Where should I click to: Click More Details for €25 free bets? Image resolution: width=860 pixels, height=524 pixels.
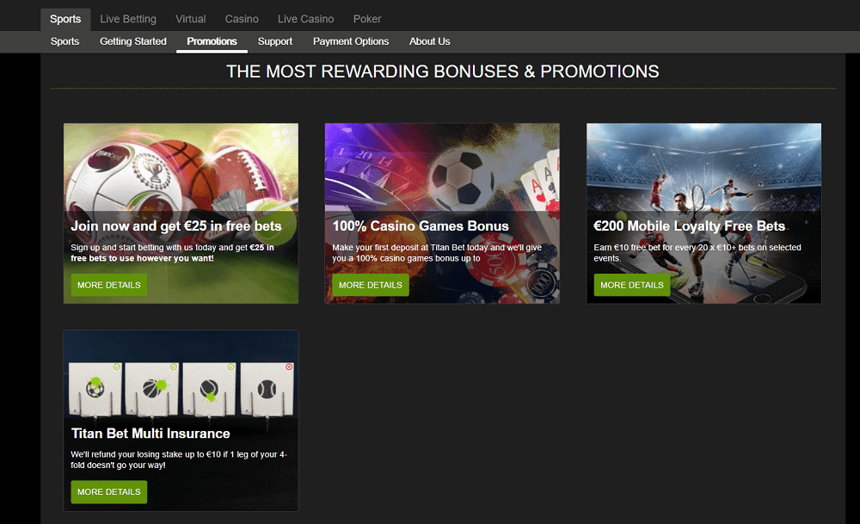(108, 286)
